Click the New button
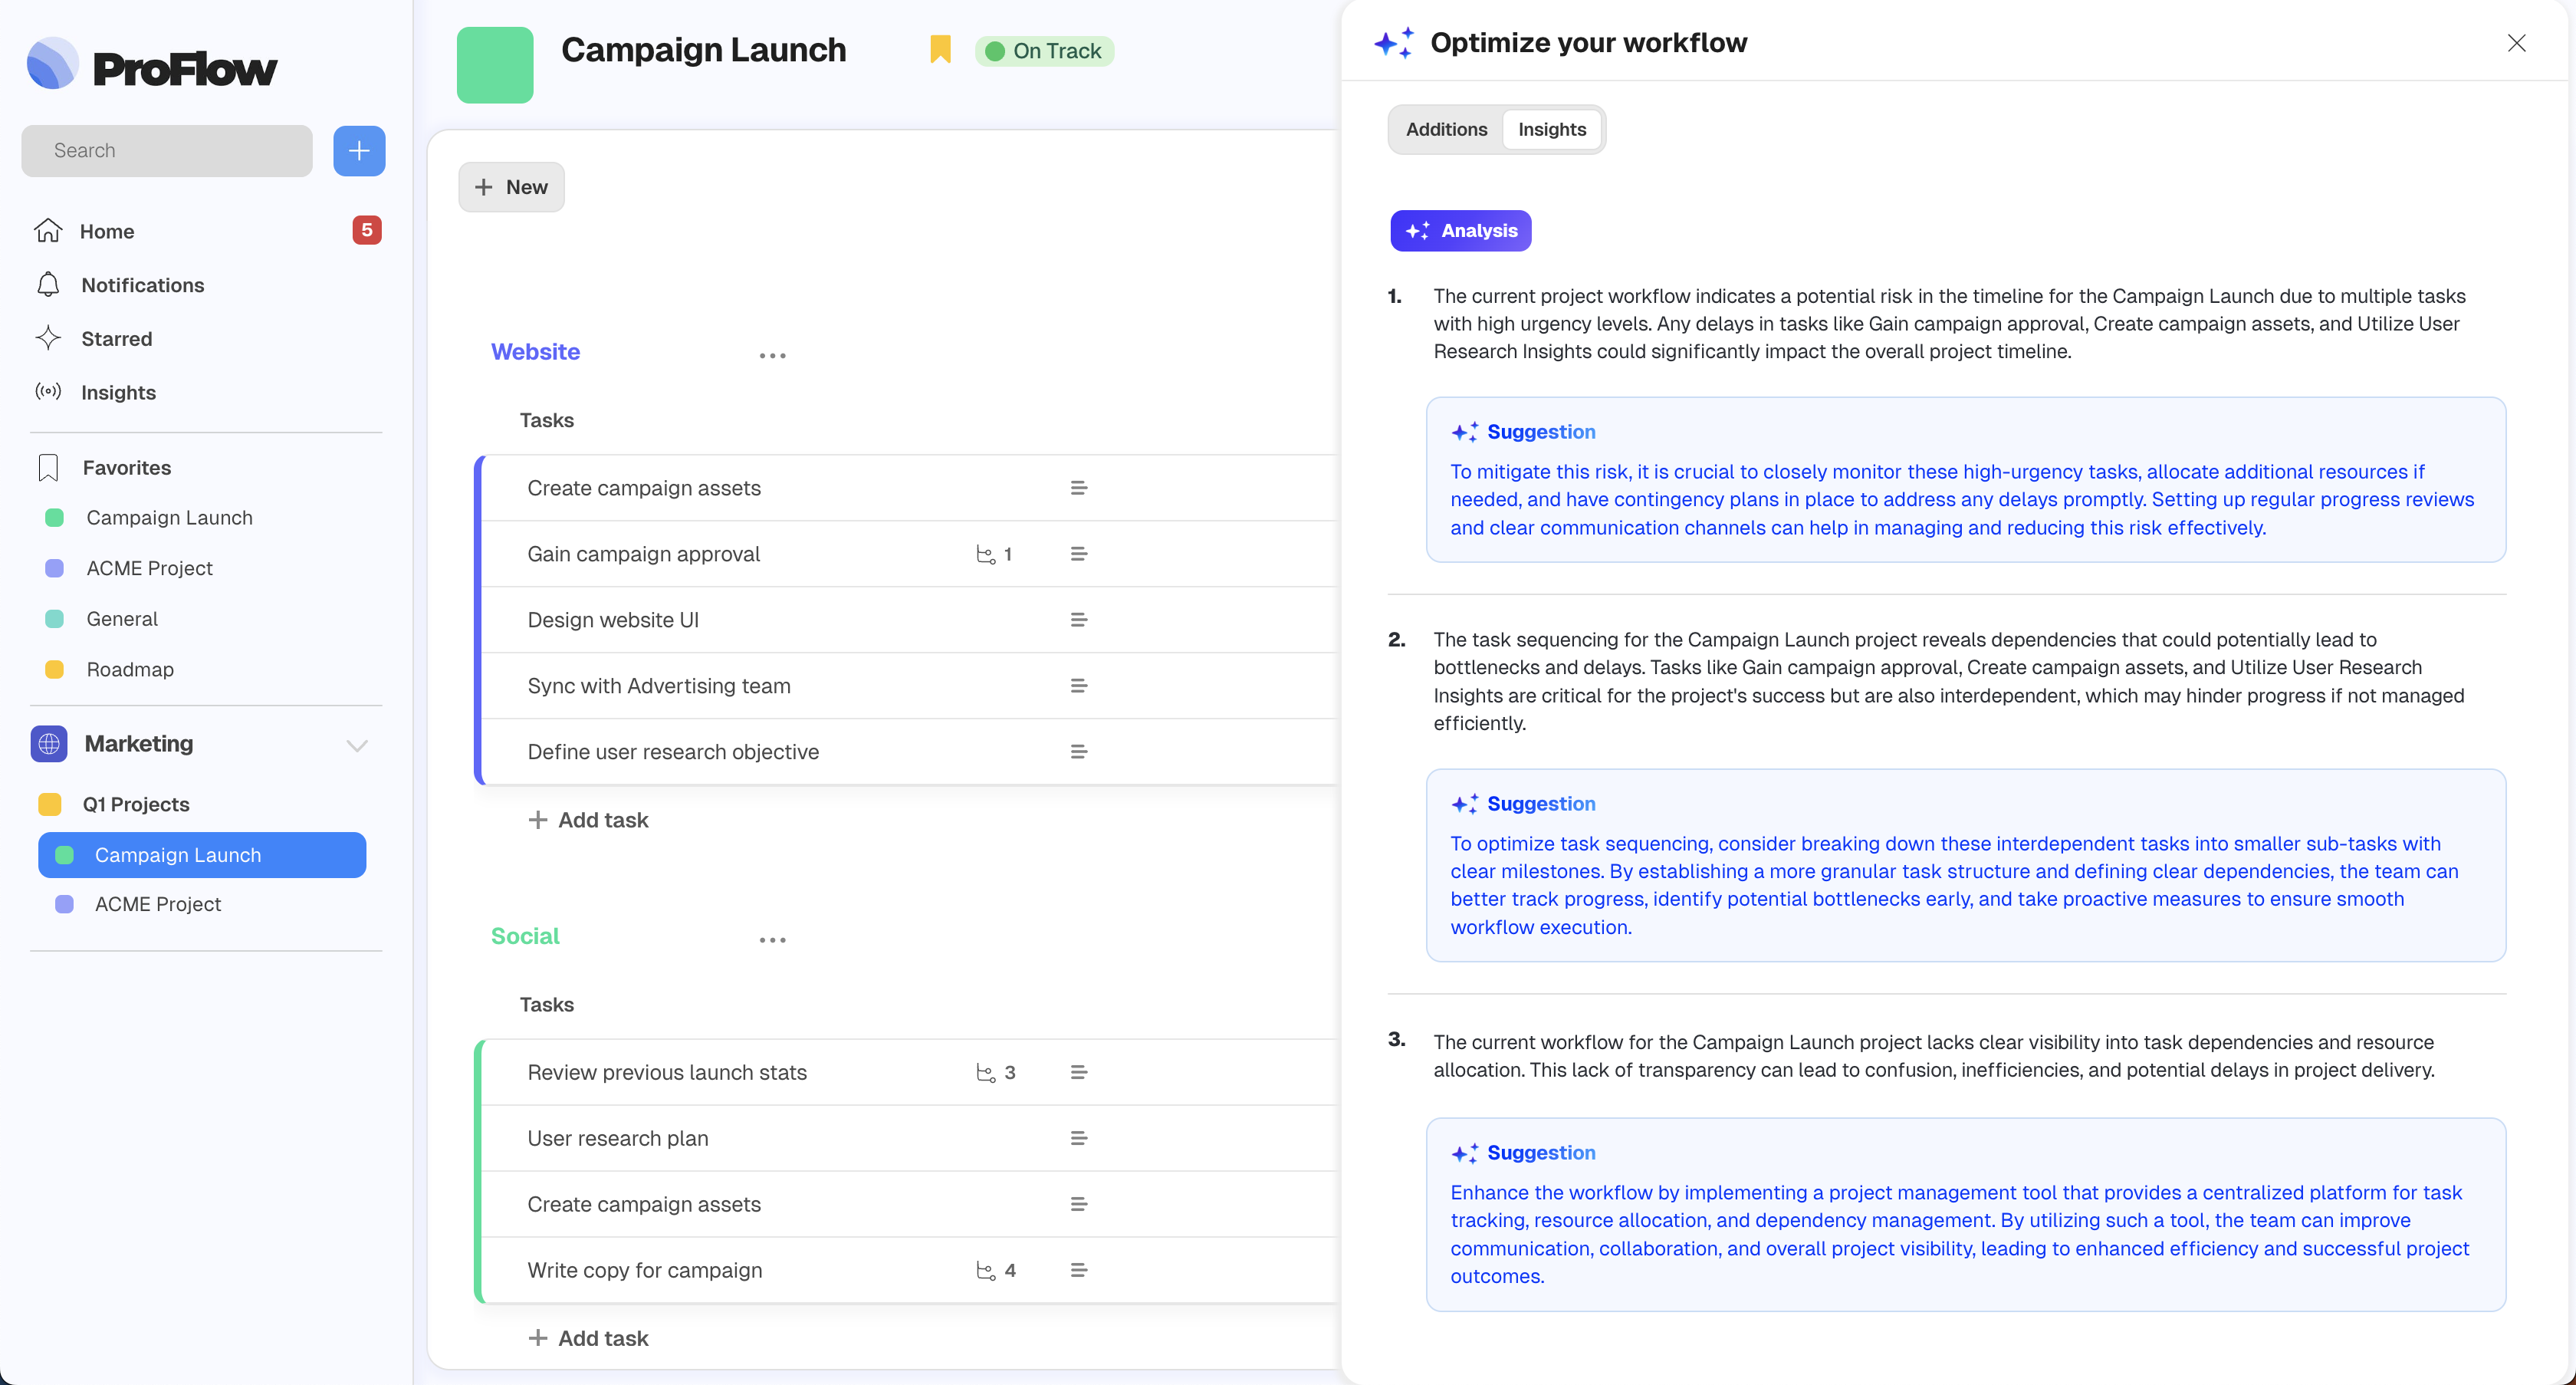The height and width of the screenshot is (1385, 2576). click(511, 187)
